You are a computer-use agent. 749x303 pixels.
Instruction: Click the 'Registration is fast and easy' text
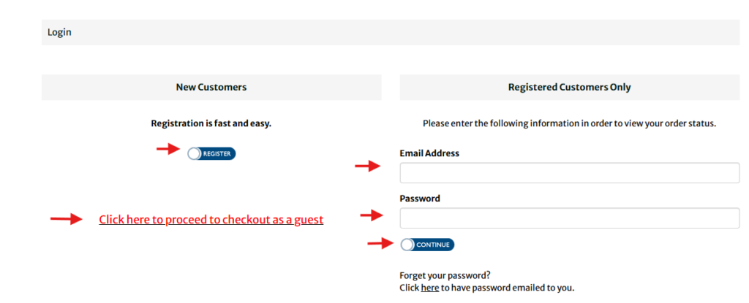[x=211, y=123]
